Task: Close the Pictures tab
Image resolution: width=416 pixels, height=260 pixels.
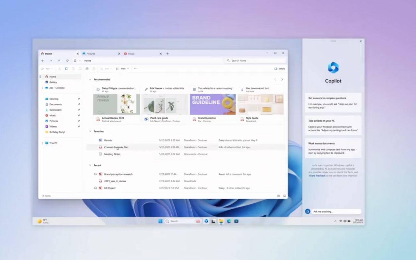Action: click(119, 54)
